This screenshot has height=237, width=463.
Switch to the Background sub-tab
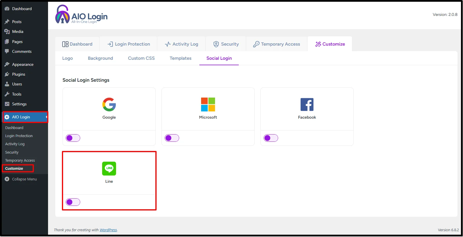click(100, 58)
